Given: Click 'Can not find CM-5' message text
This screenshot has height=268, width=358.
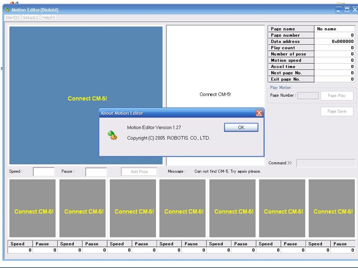Looking at the screenshot, I should [x=227, y=172].
